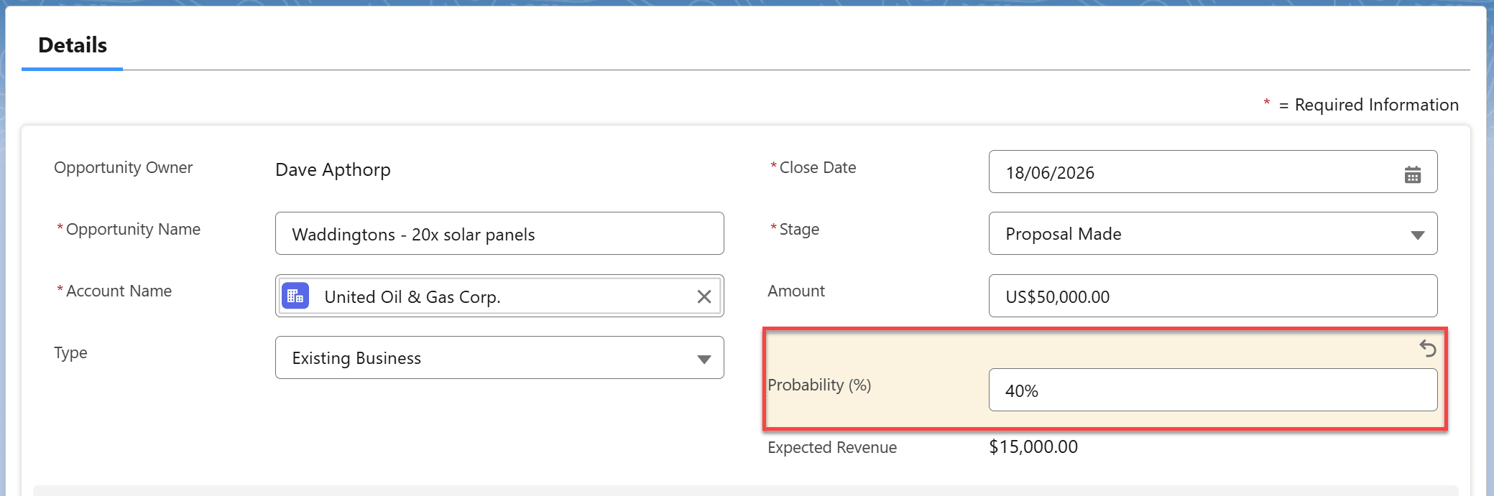Click the Required Information legend text

tap(1375, 106)
